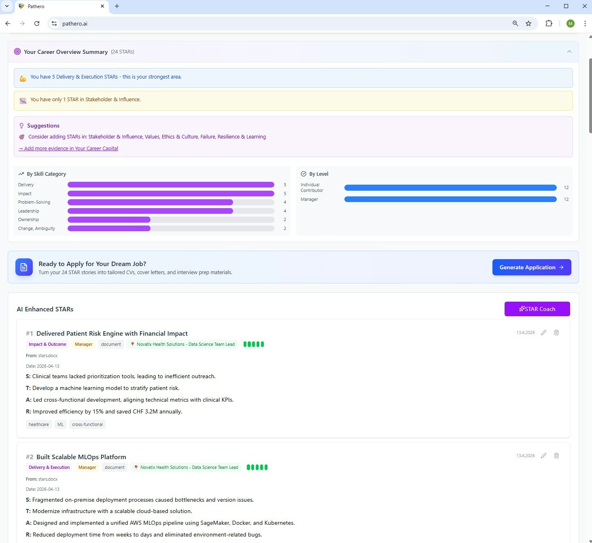Delete STAR #2 with the trash icon
592x543 pixels.
point(556,456)
